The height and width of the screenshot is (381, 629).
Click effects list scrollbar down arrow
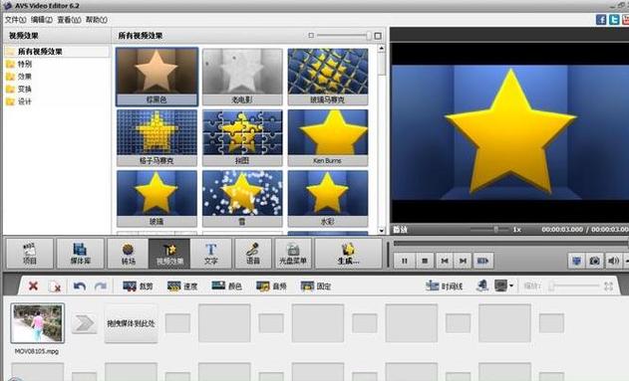point(381,231)
